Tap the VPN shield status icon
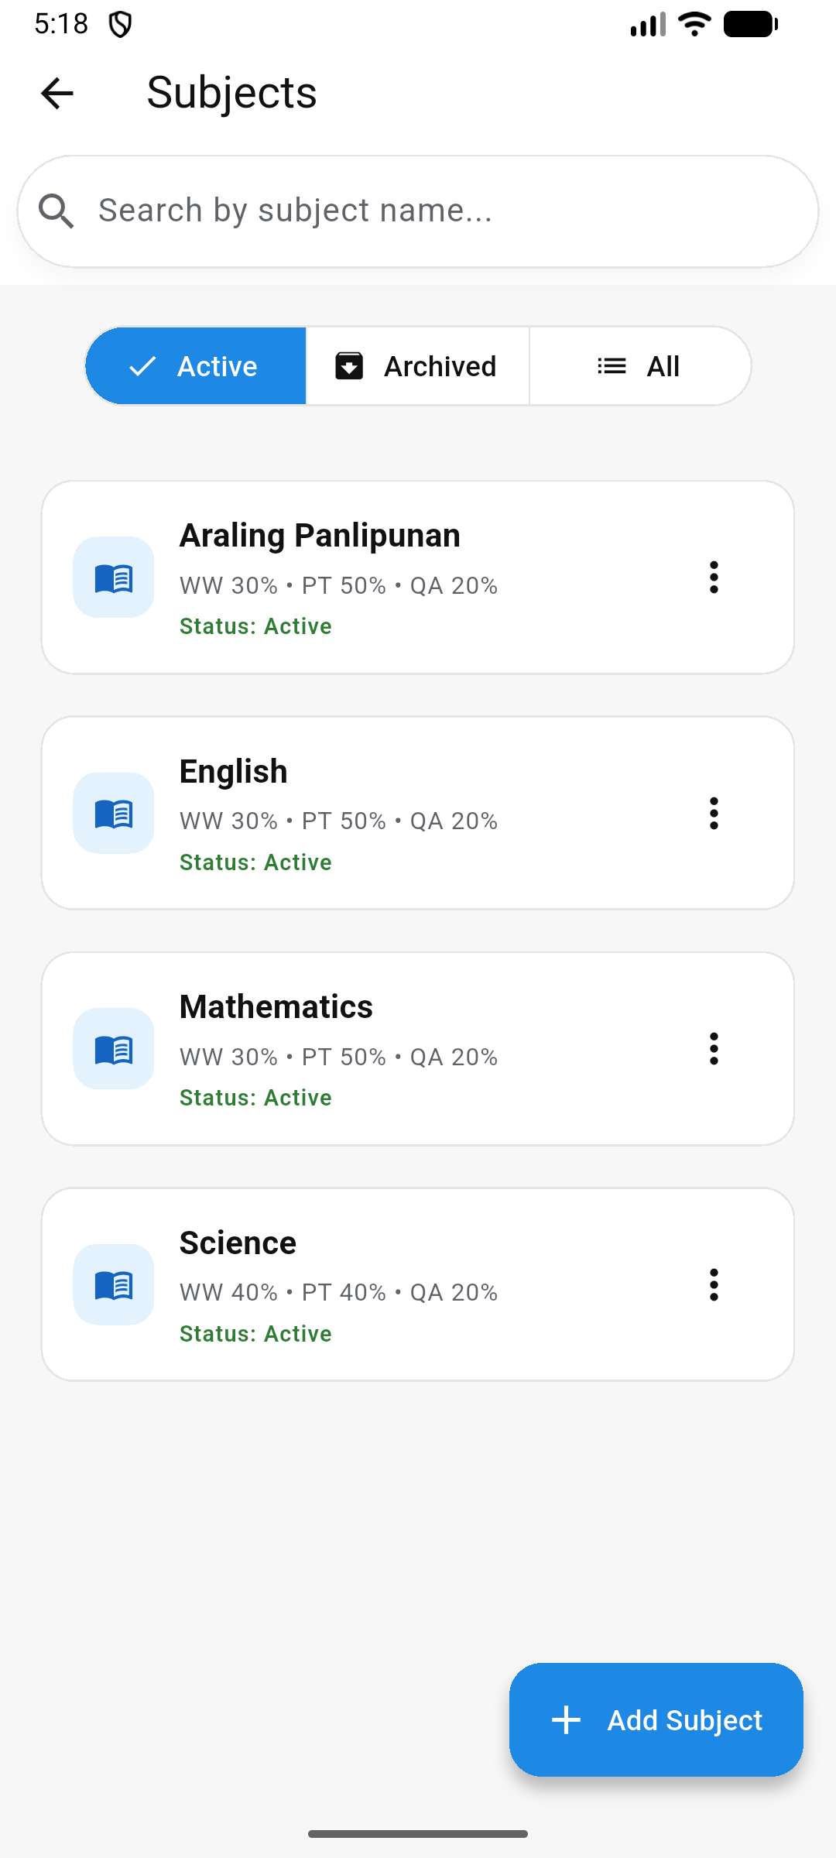This screenshot has height=1858, width=836. (120, 25)
